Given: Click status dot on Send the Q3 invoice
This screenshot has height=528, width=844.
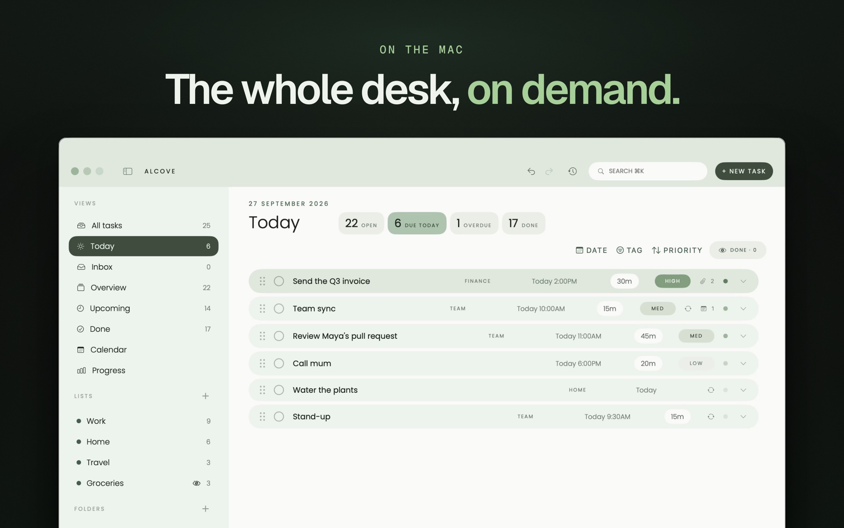Looking at the screenshot, I should 725,281.
